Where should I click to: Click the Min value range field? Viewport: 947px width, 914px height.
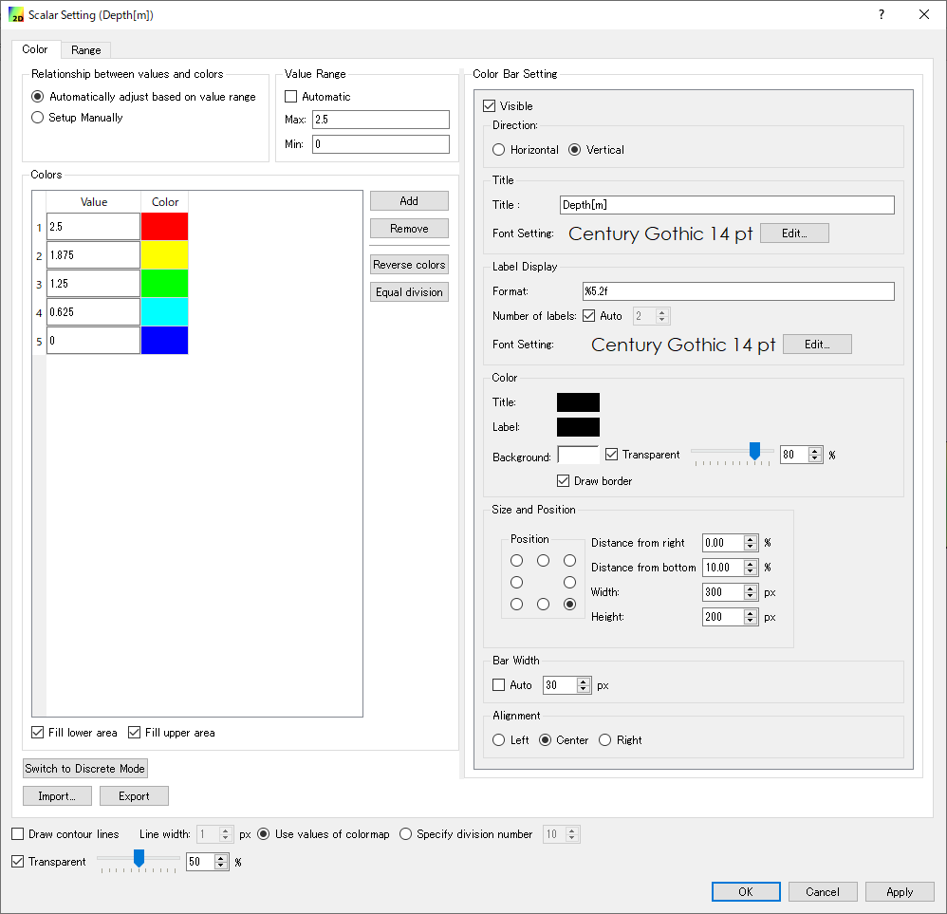pos(381,144)
